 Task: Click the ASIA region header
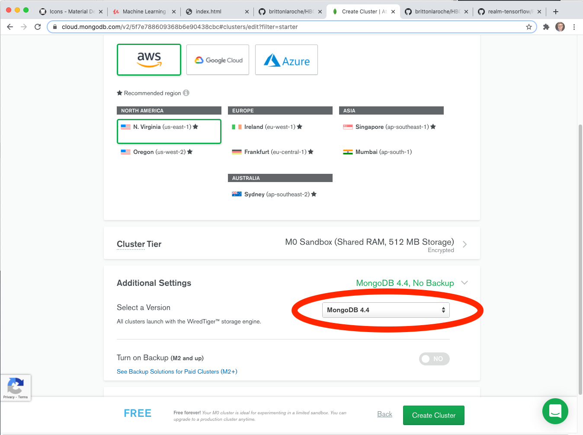tap(391, 111)
